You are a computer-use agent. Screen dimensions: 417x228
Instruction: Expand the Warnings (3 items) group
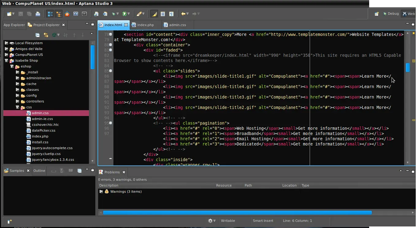[101, 191]
